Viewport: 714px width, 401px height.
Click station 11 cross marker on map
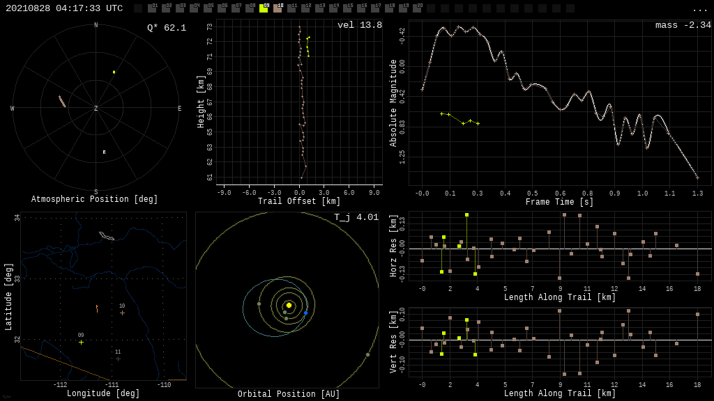pyautogui.click(x=118, y=359)
